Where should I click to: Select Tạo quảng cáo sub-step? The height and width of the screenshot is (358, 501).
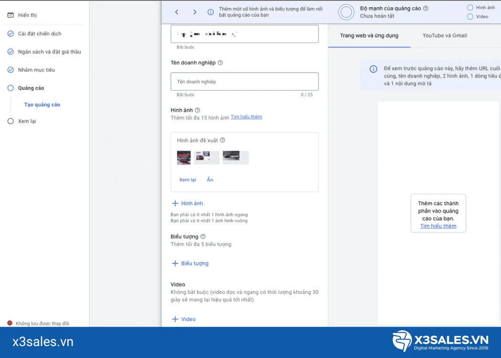42,105
